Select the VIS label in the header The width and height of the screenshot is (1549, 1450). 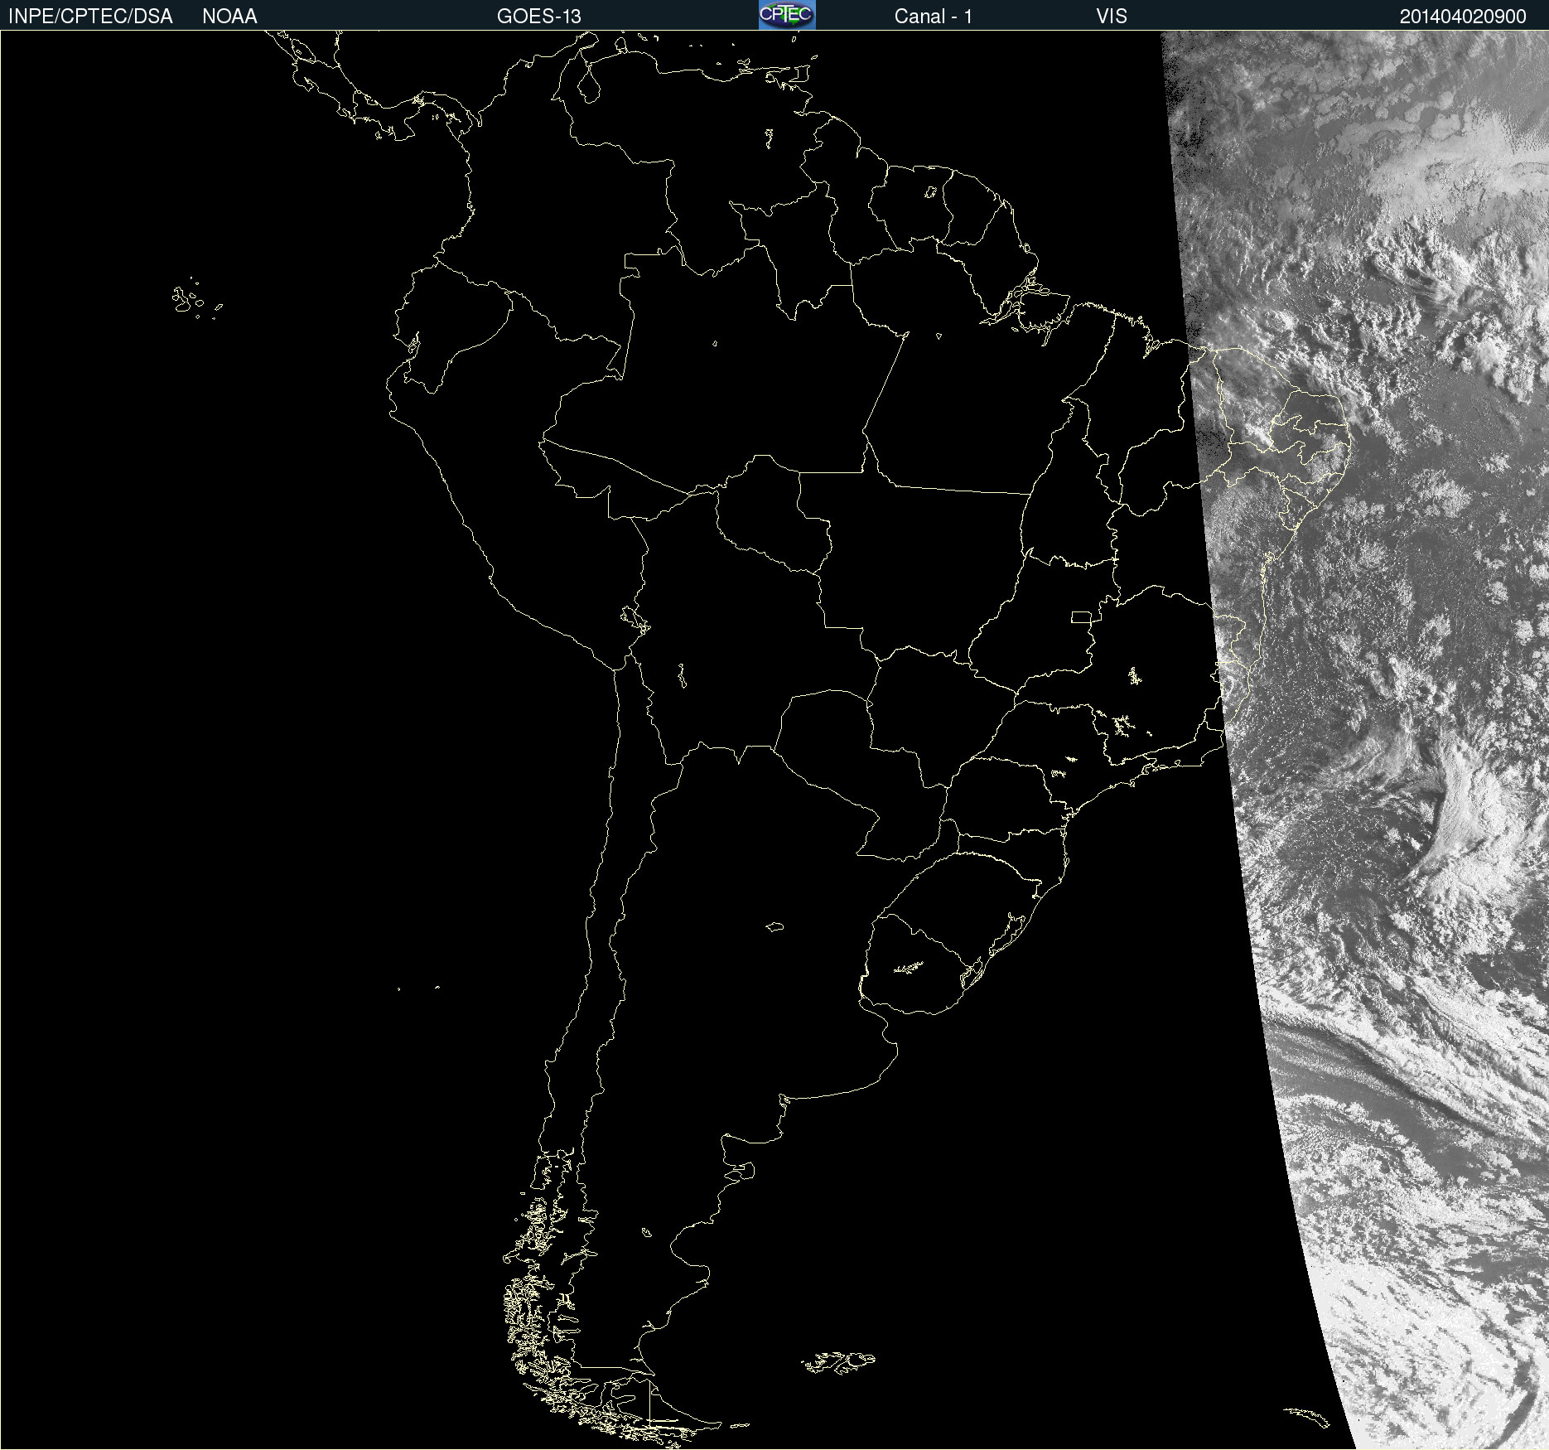(x=1112, y=17)
